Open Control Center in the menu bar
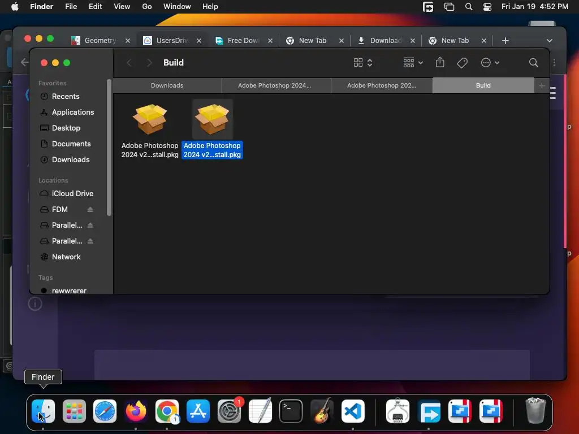Image resolution: width=579 pixels, height=434 pixels. pyautogui.click(x=487, y=7)
